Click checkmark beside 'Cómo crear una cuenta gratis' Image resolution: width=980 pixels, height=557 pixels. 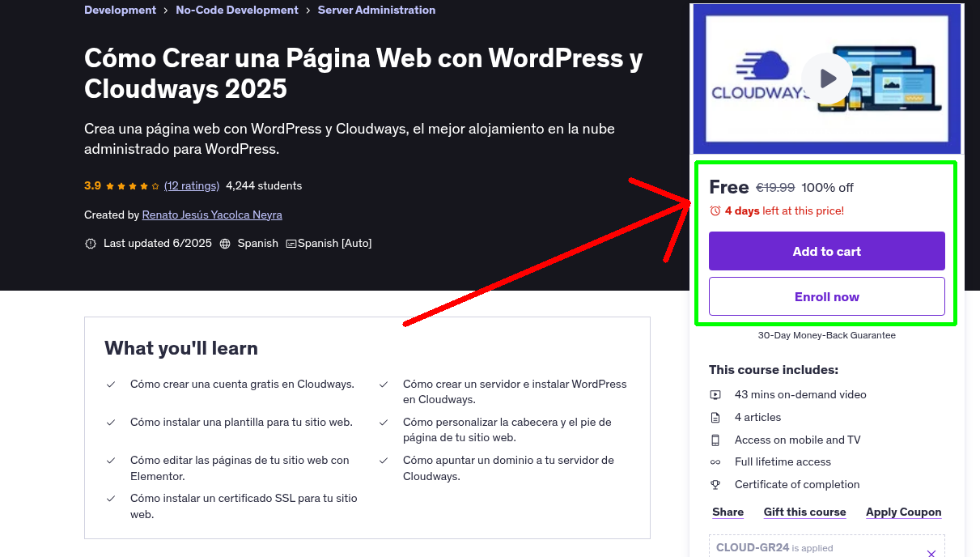111,385
